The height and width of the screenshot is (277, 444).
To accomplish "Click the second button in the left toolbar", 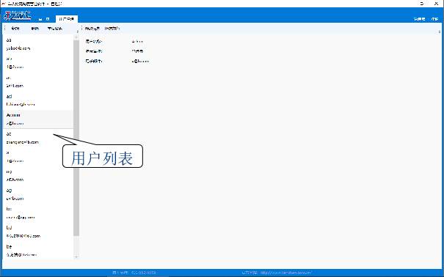I will coord(34,29).
